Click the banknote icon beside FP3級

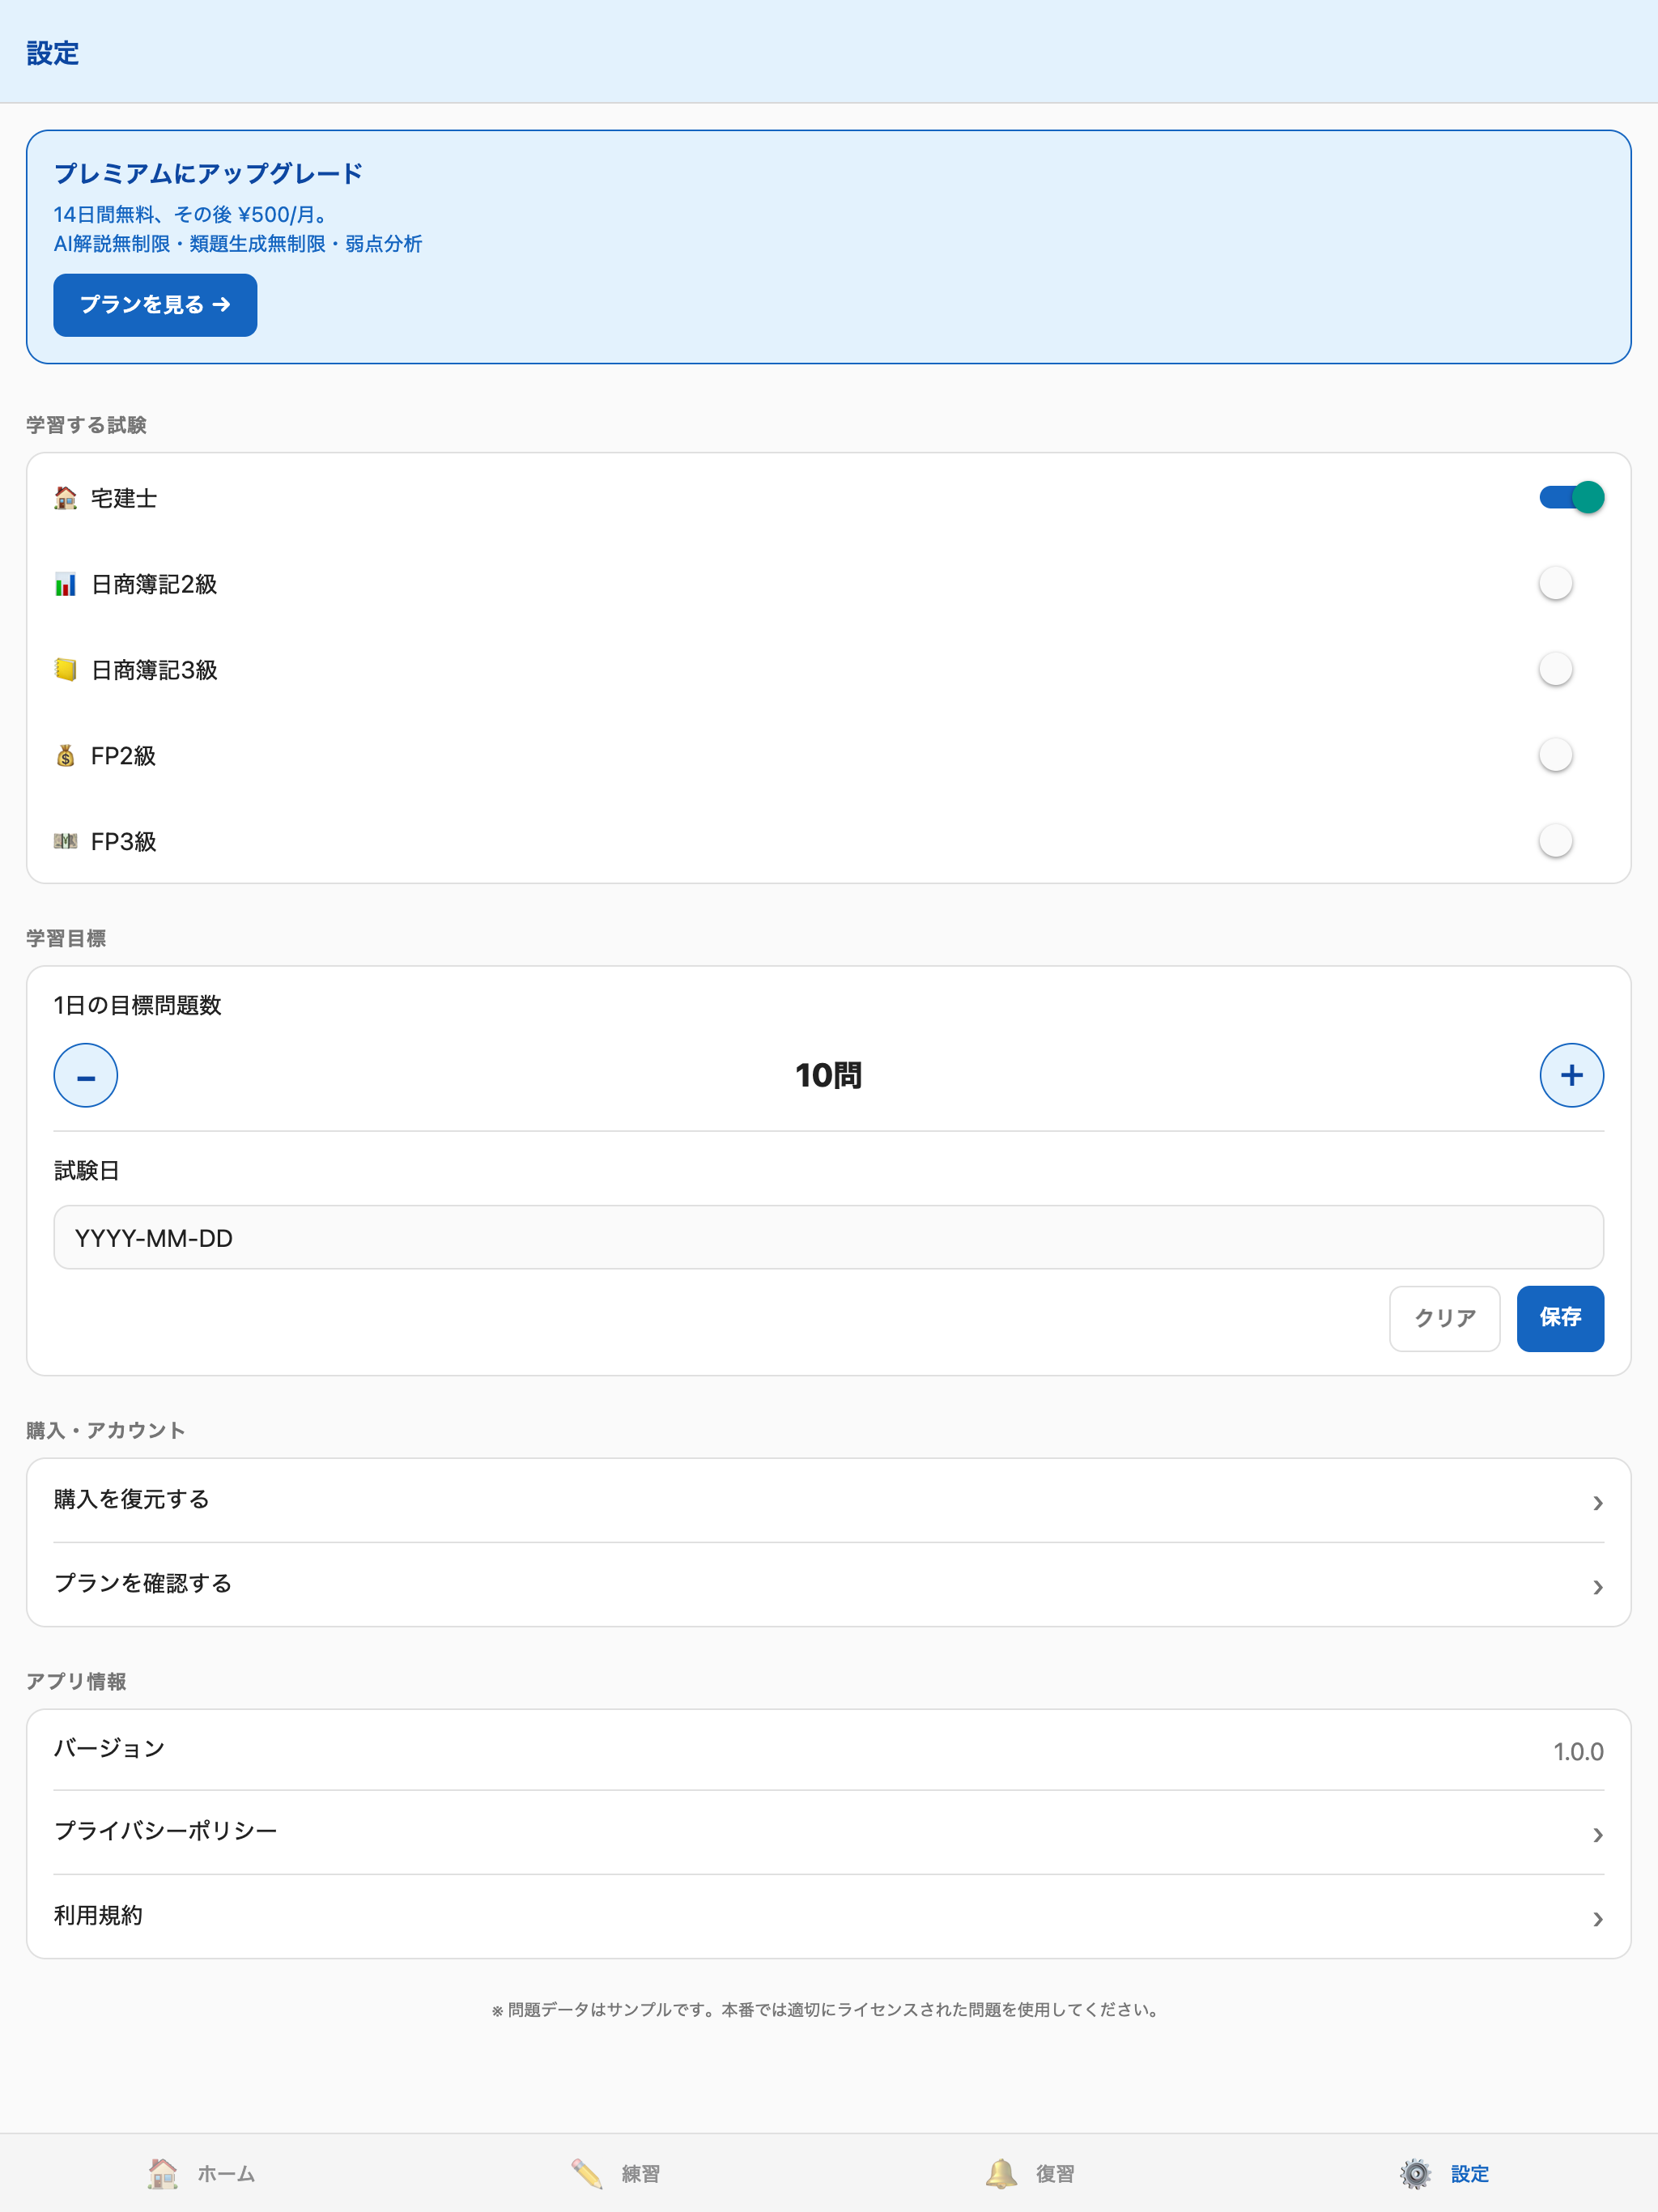pyautogui.click(x=65, y=841)
